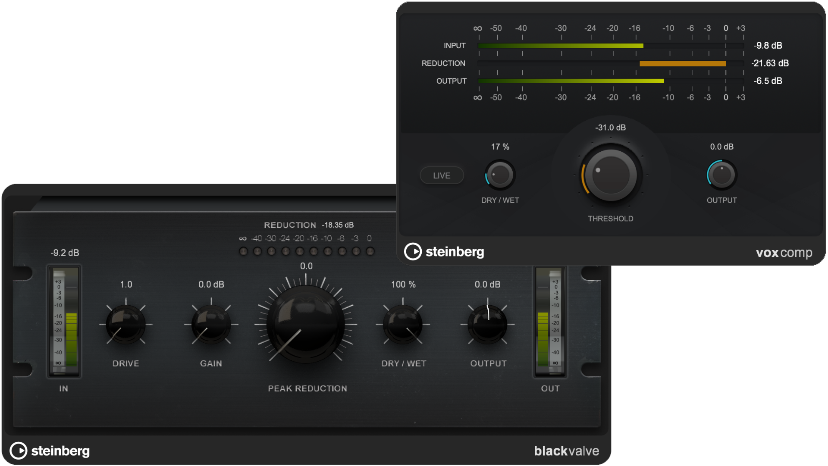Viewport: 828px width, 466px height.
Task: Click the VoxComp output reading -6.5 dB
Action: click(x=768, y=81)
